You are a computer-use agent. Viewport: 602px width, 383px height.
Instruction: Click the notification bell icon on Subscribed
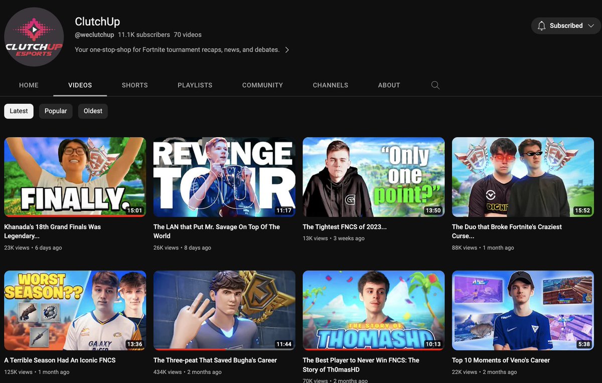[x=541, y=26]
